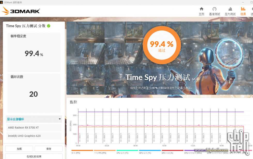Open the 压力测试 stress test icon

(230, 9)
